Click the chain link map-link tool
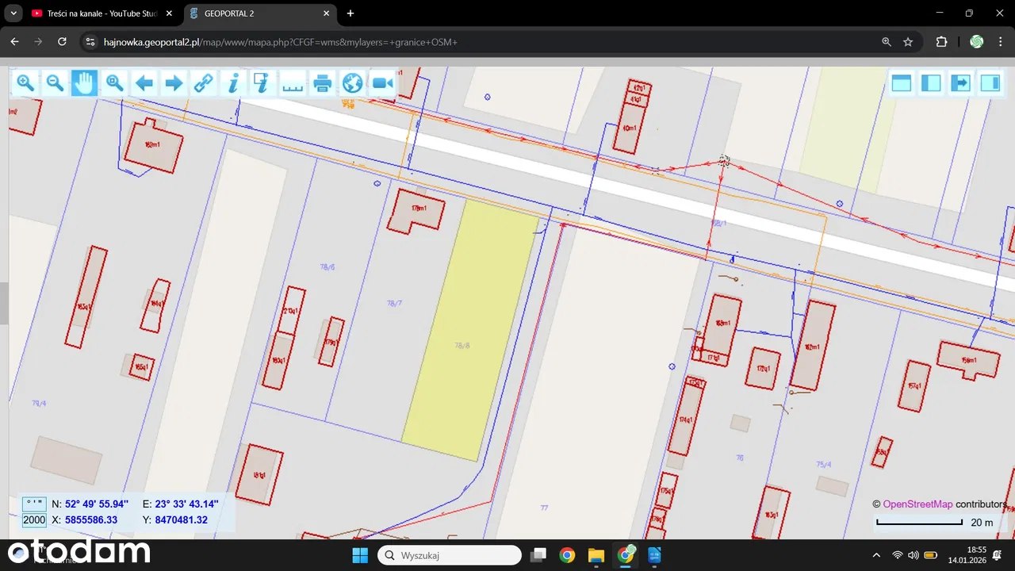 (x=204, y=83)
